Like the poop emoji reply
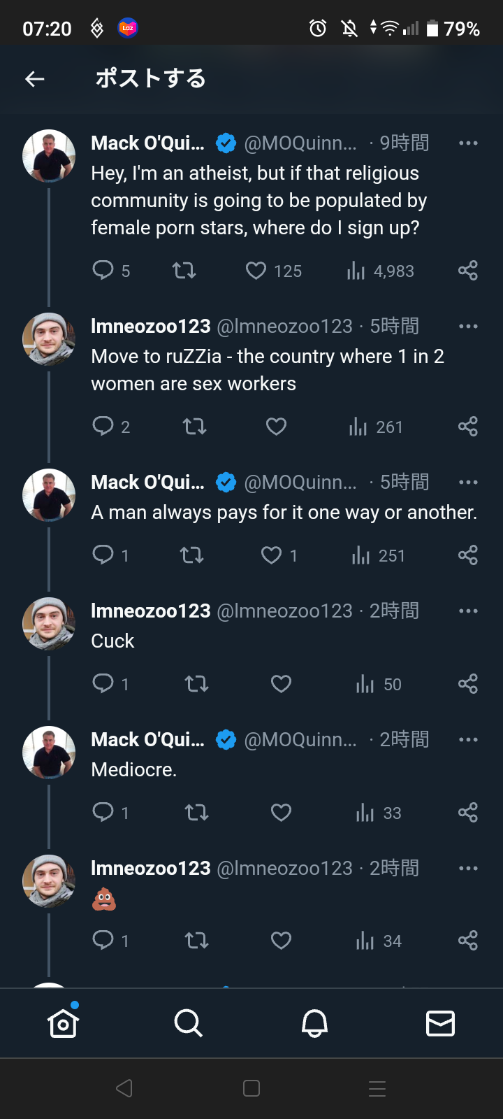 [x=281, y=941]
